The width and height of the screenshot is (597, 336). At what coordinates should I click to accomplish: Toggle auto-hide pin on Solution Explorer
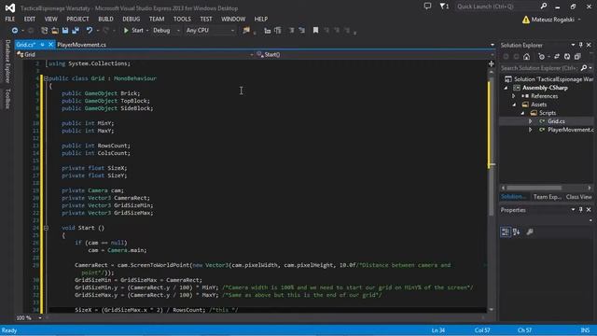[x=580, y=45]
